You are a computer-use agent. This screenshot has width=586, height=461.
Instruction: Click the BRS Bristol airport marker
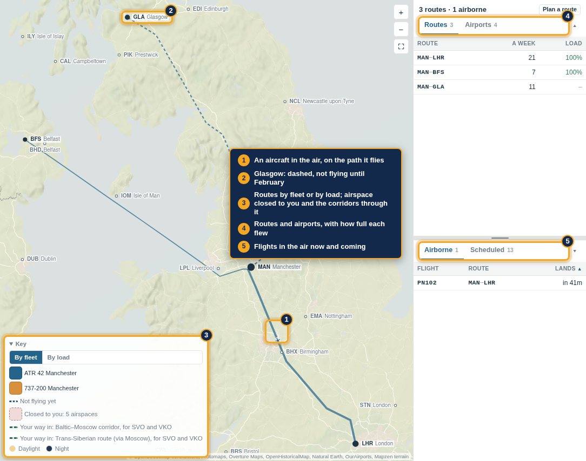click(x=226, y=452)
